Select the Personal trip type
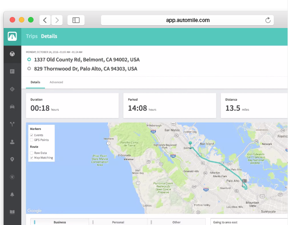Image resolution: width=288 pixels, height=225 pixels. point(118,222)
